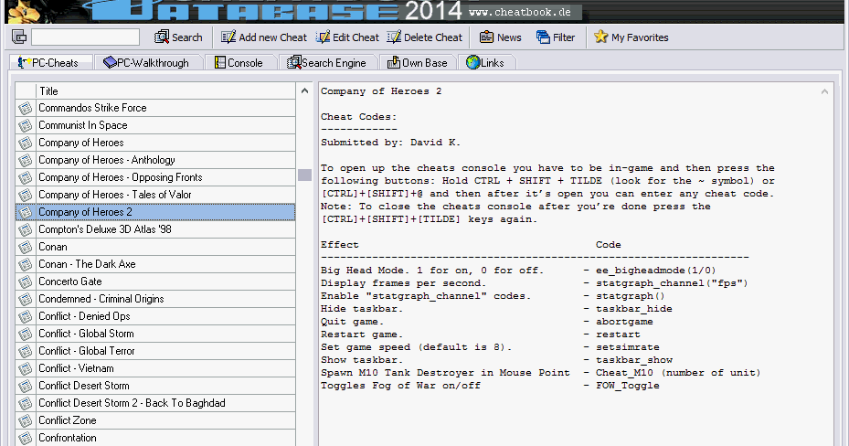
Task: Click icon beside Communist In Space
Action: pos(26,125)
